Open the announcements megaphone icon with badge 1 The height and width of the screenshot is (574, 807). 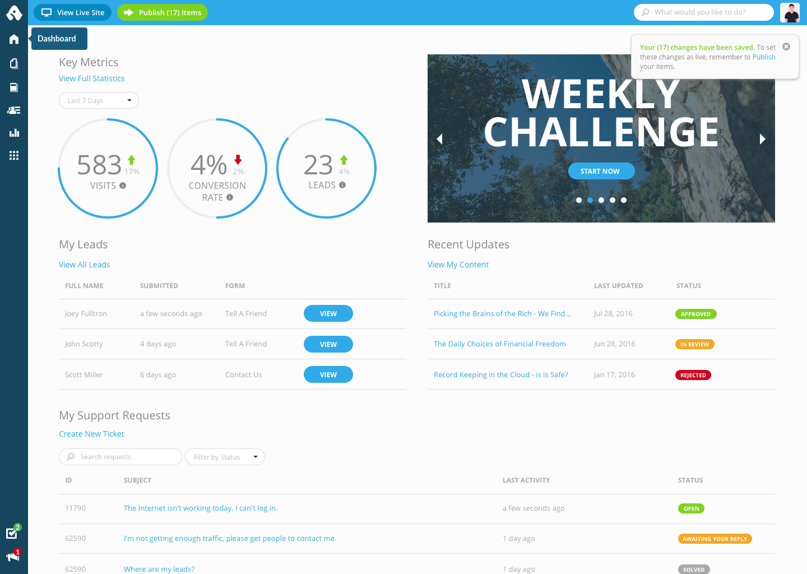[13, 555]
